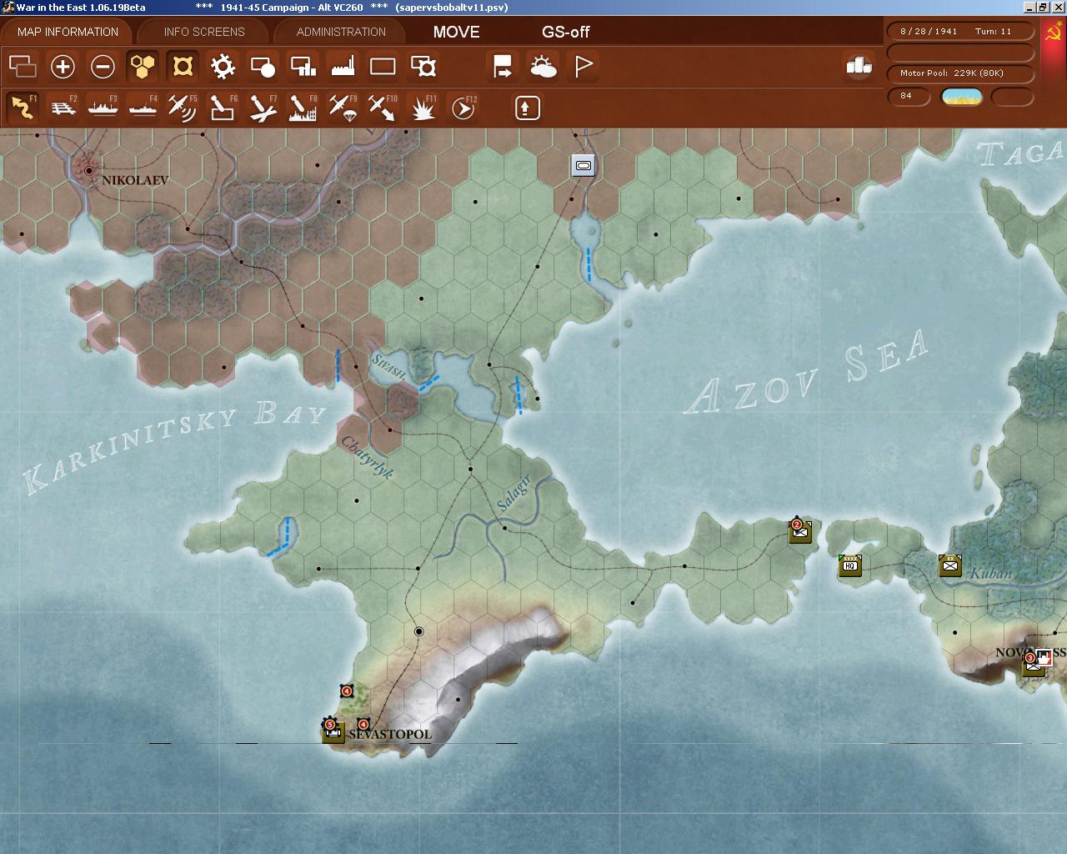The height and width of the screenshot is (854, 1067).
Task: Click the empty rectangle toolbar icon
Action: click(383, 66)
